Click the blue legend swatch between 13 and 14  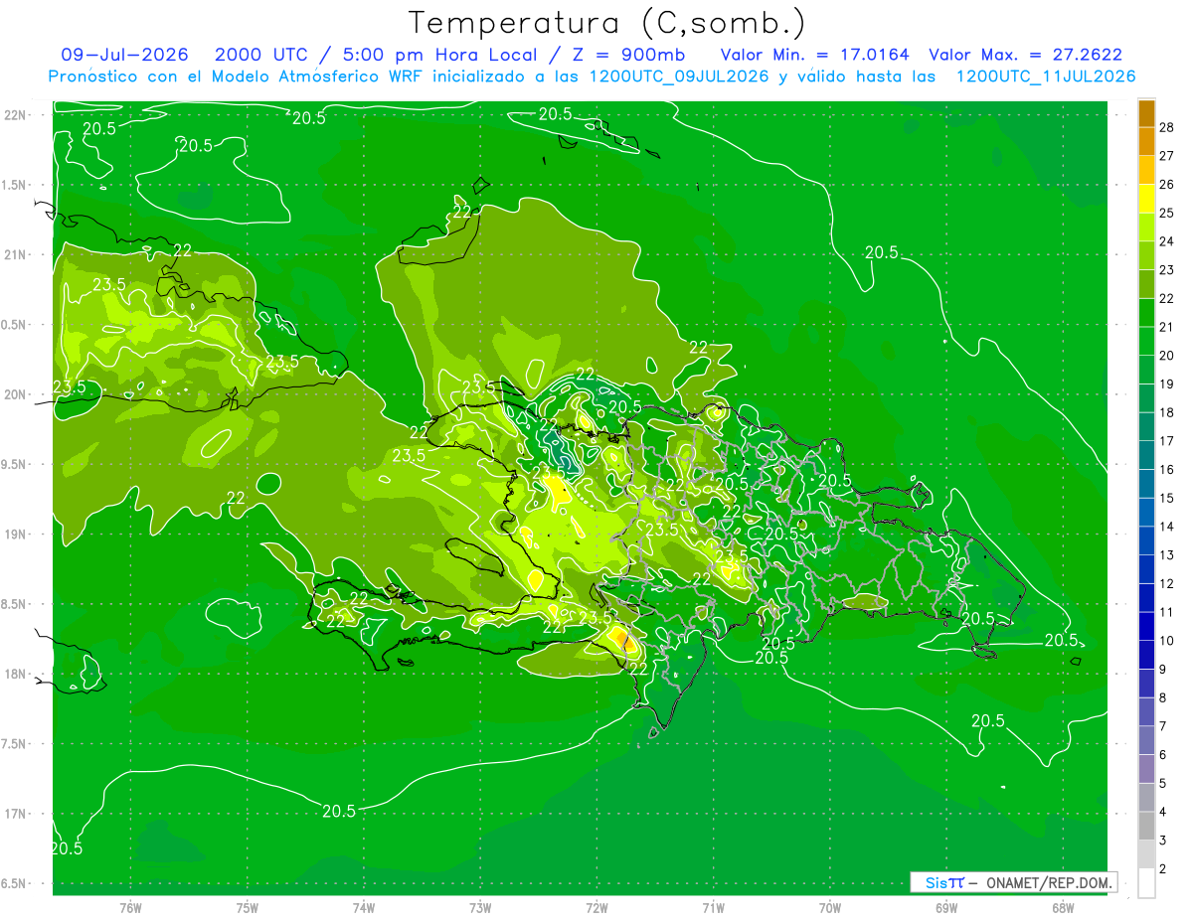coord(1146,540)
